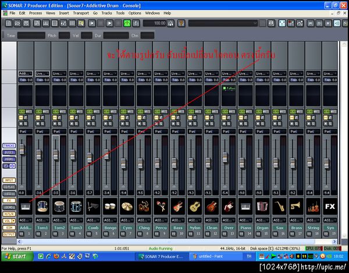The height and width of the screenshot is (273, 349).
Task: Switch to untitled - Paint taskbar button
Action: coord(216,256)
